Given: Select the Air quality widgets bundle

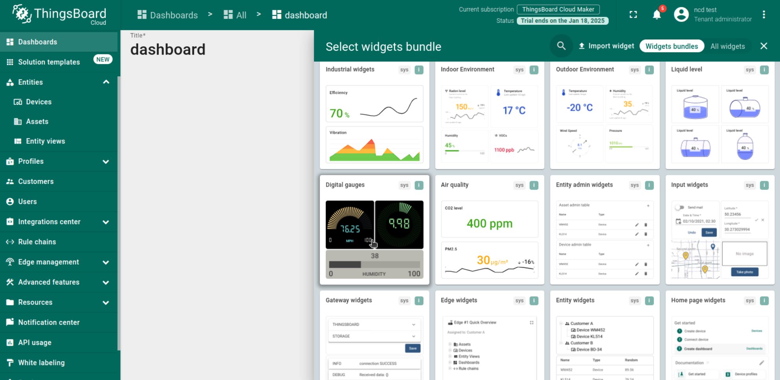Looking at the screenshot, I should coord(489,230).
